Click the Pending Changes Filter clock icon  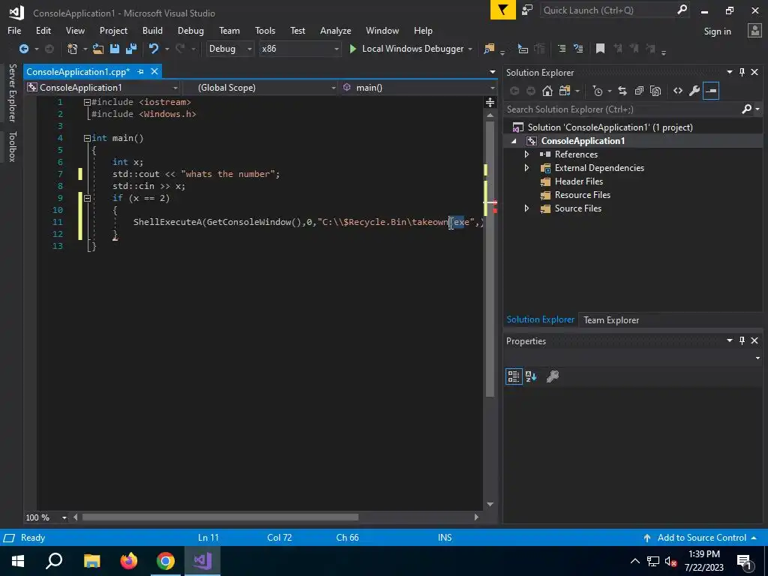tap(598, 91)
